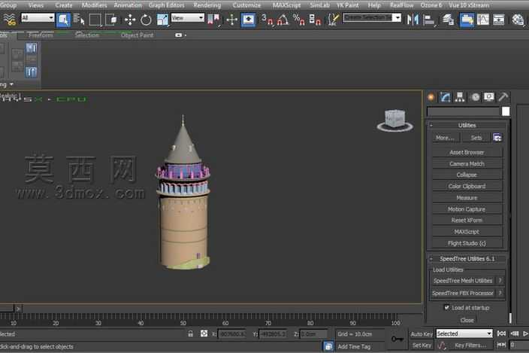The image size is (529, 353).
Task: Click the X coordinate input field
Action: click(232, 334)
